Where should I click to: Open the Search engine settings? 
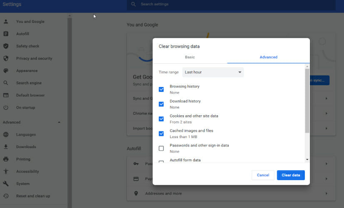29,83
